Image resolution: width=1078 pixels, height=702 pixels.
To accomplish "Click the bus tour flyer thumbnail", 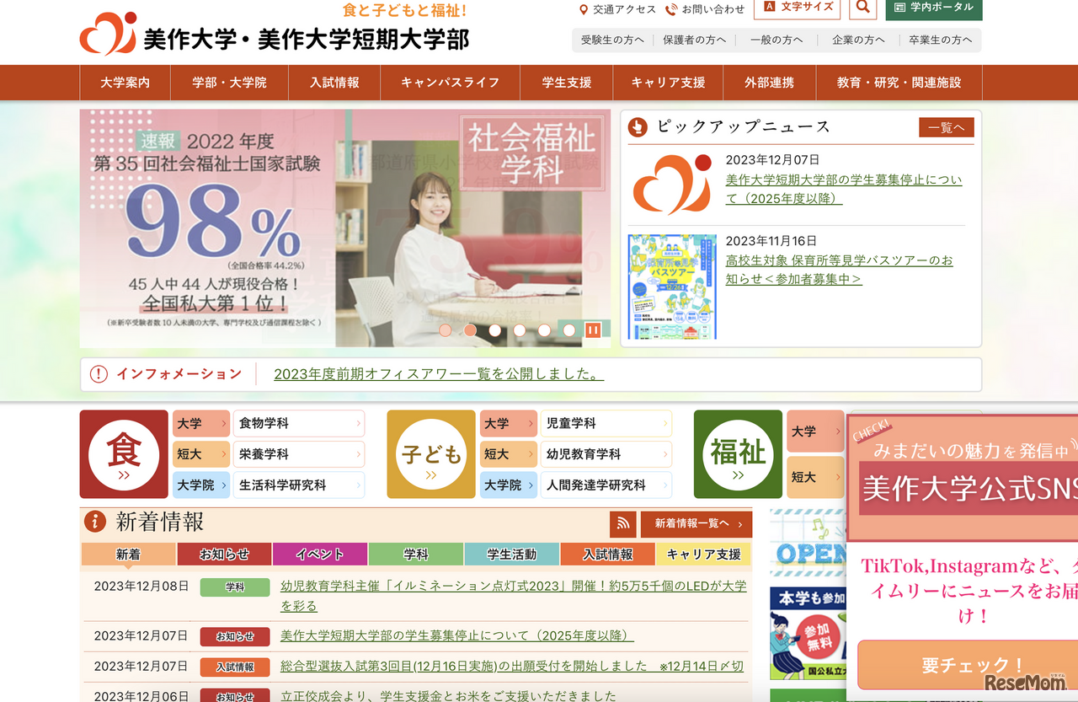I will click(673, 287).
